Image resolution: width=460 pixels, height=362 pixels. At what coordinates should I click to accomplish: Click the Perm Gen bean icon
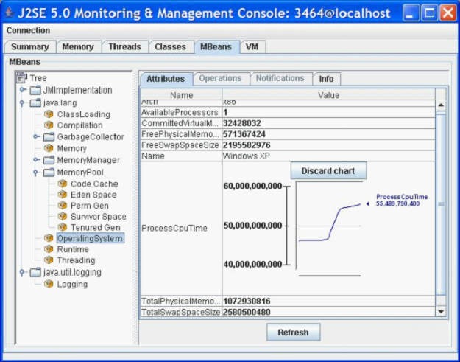click(63, 206)
